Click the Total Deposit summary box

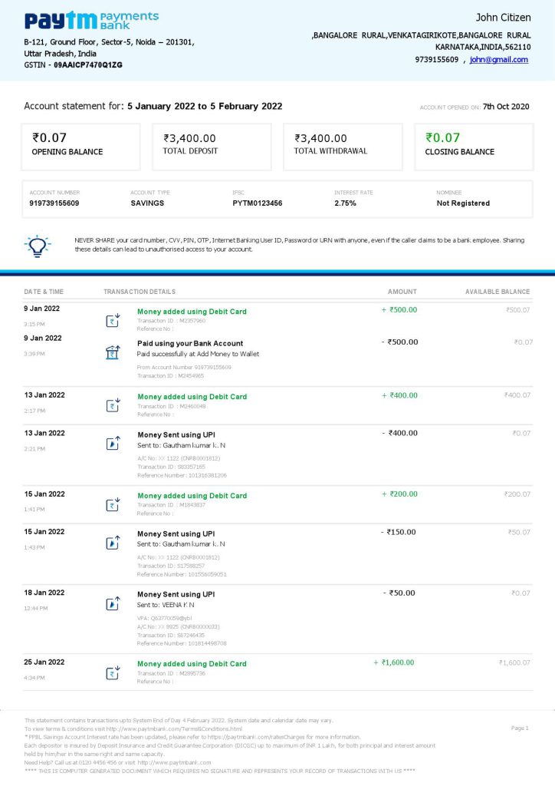(x=212, y=146)
